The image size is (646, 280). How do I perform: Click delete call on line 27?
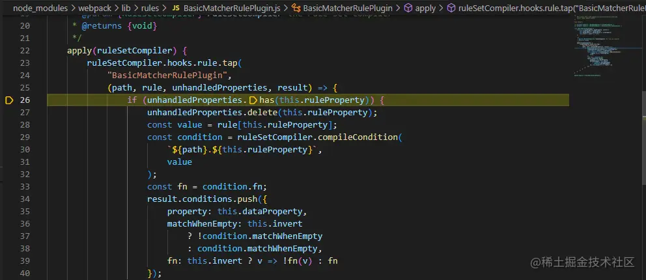point(262,113)
